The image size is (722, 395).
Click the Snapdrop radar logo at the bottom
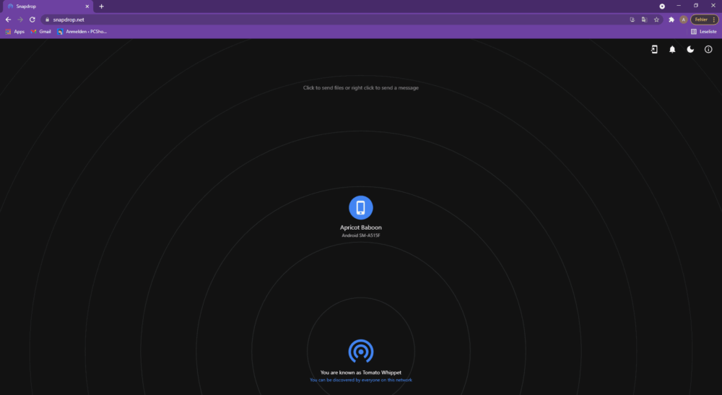coord(360,351)
